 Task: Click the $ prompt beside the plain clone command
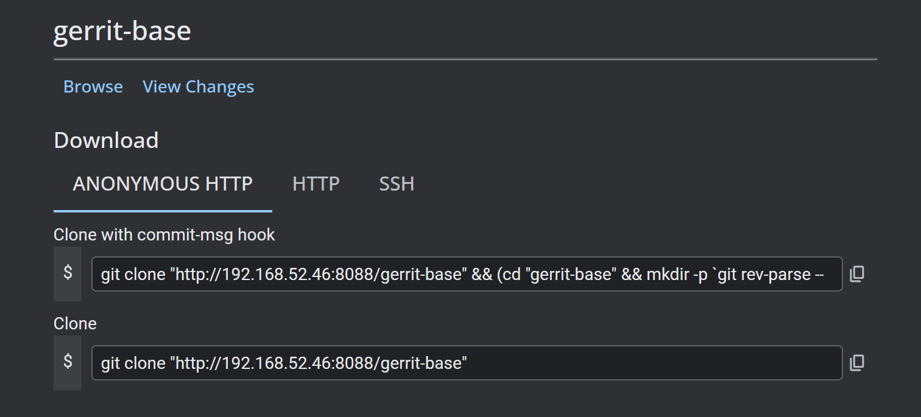click(x=68, y=362)
